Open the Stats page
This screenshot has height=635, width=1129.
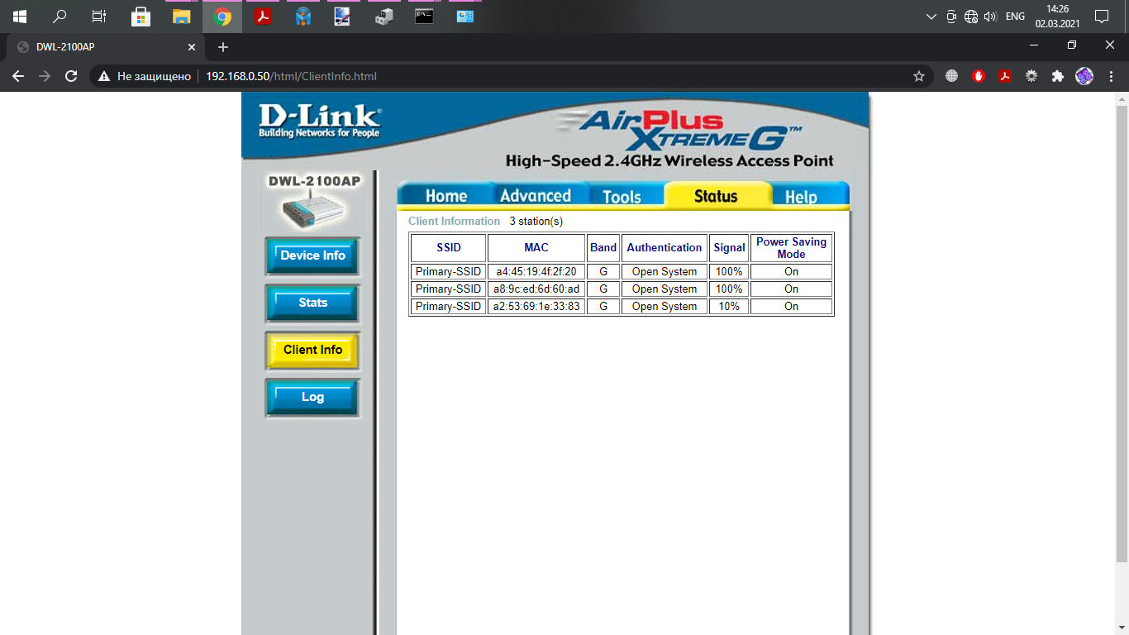[x=312, y=303]
